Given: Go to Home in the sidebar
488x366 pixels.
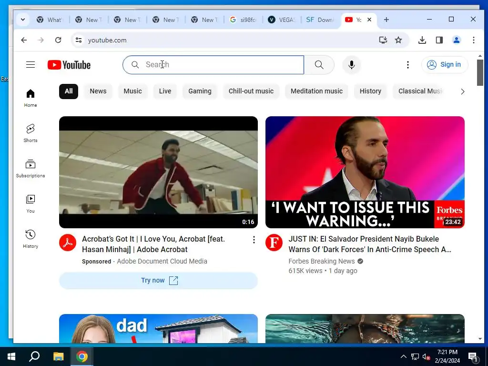Looking at the screenshot, I should [x=30, y=98].
